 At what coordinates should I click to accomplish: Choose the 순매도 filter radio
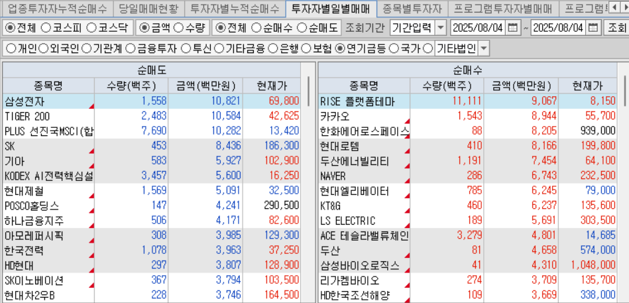pyautogui.click(x=302, y=28)
